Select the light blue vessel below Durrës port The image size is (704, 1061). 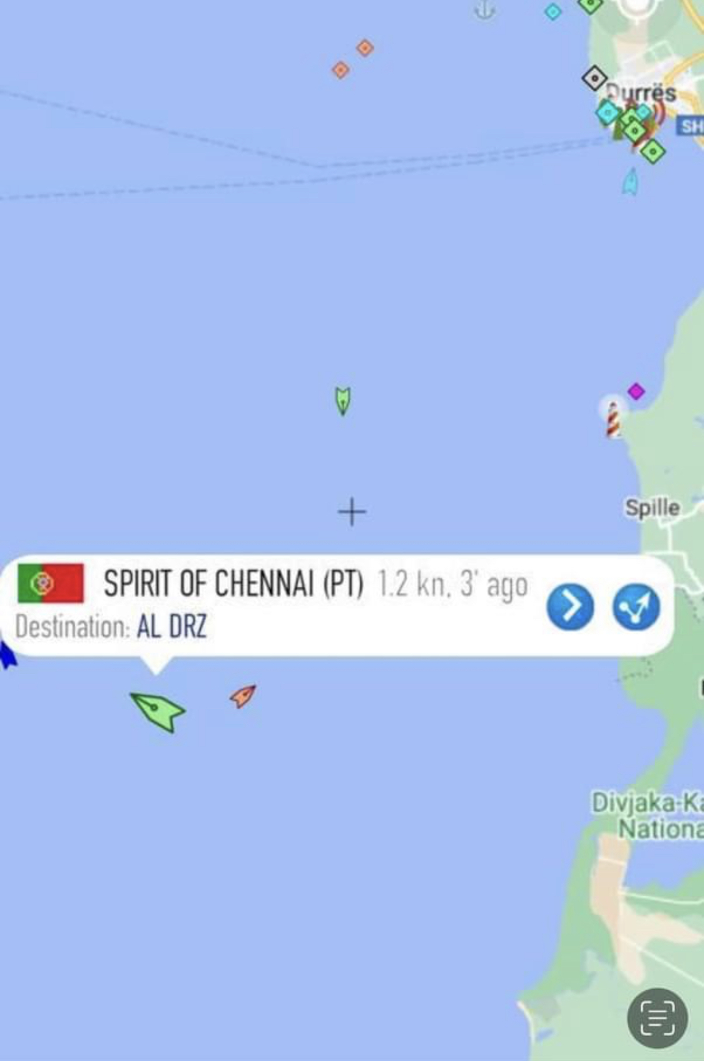pyautogui.click(x=631, y=182)
